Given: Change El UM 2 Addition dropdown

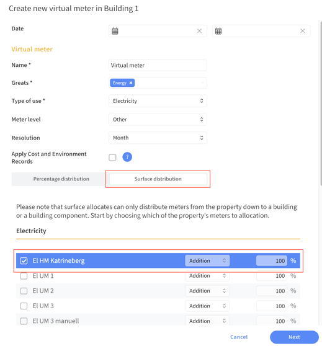Looking at the screenshot, I should coord(207,291).
